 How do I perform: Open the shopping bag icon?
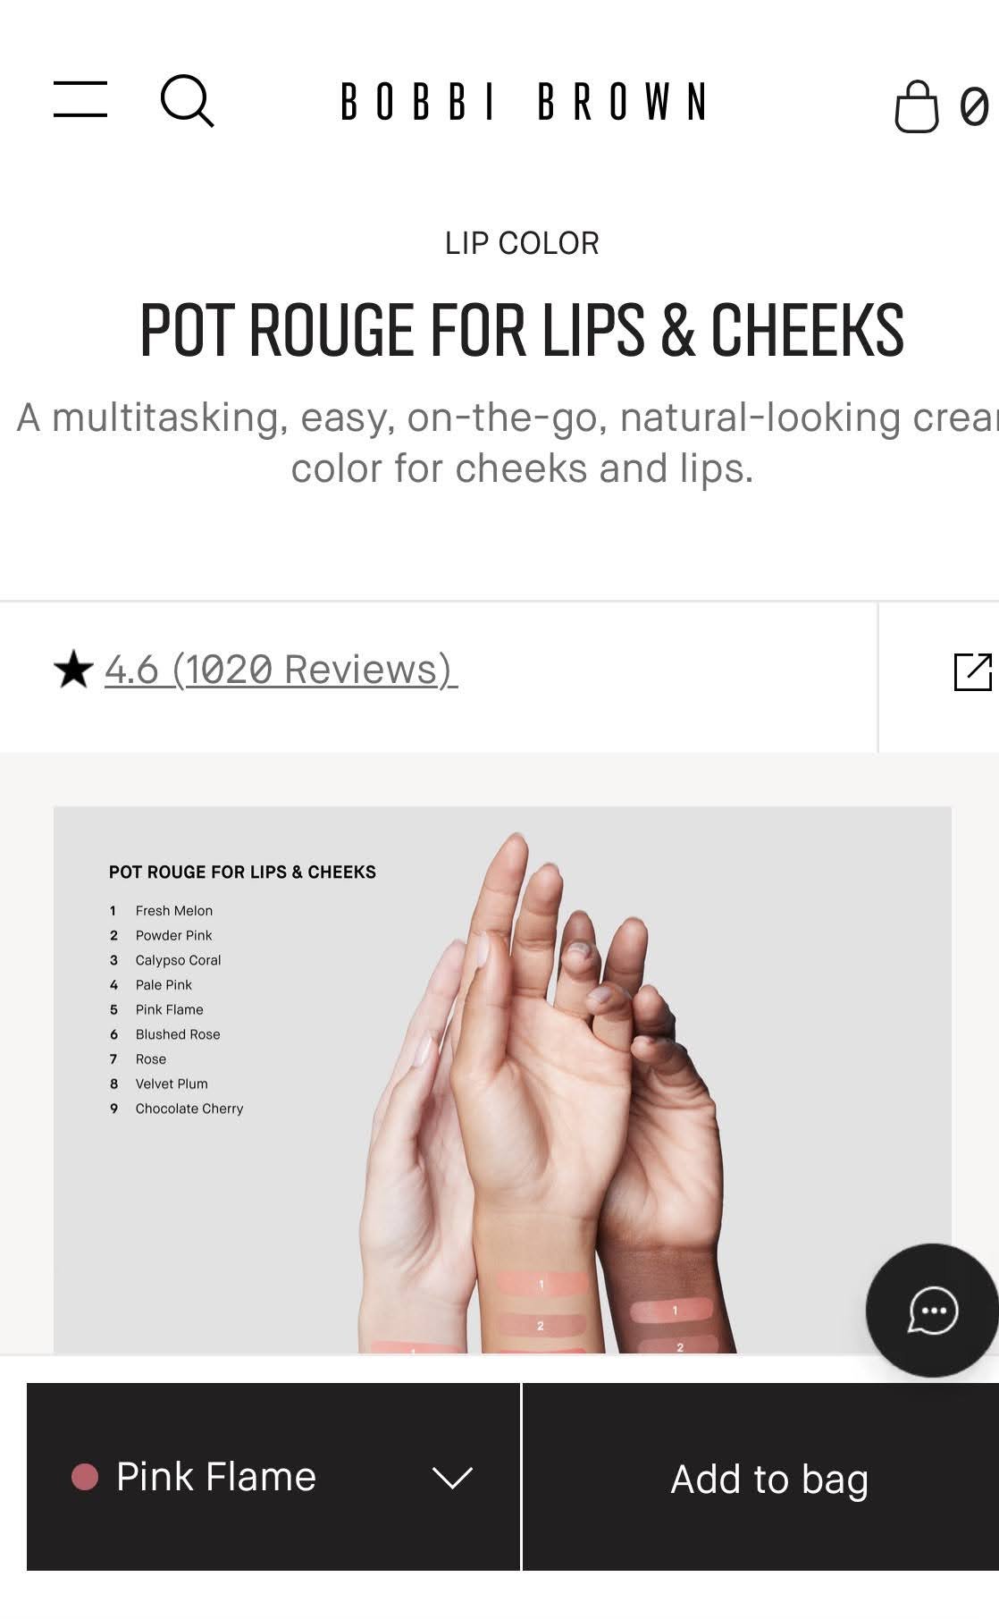pos(917,106)
